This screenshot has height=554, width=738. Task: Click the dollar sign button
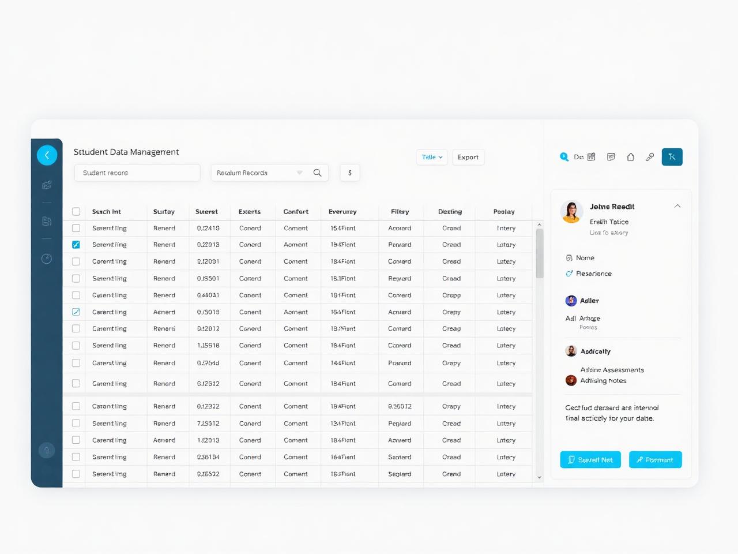(350, 173)
